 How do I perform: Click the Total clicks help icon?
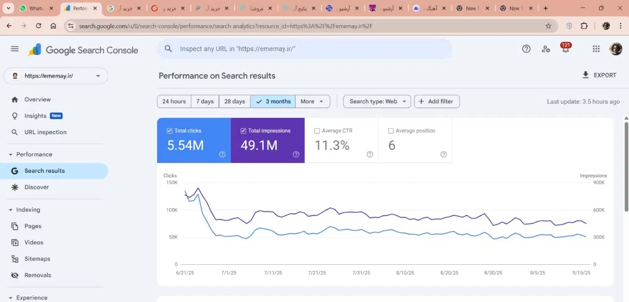pos(222,154)
